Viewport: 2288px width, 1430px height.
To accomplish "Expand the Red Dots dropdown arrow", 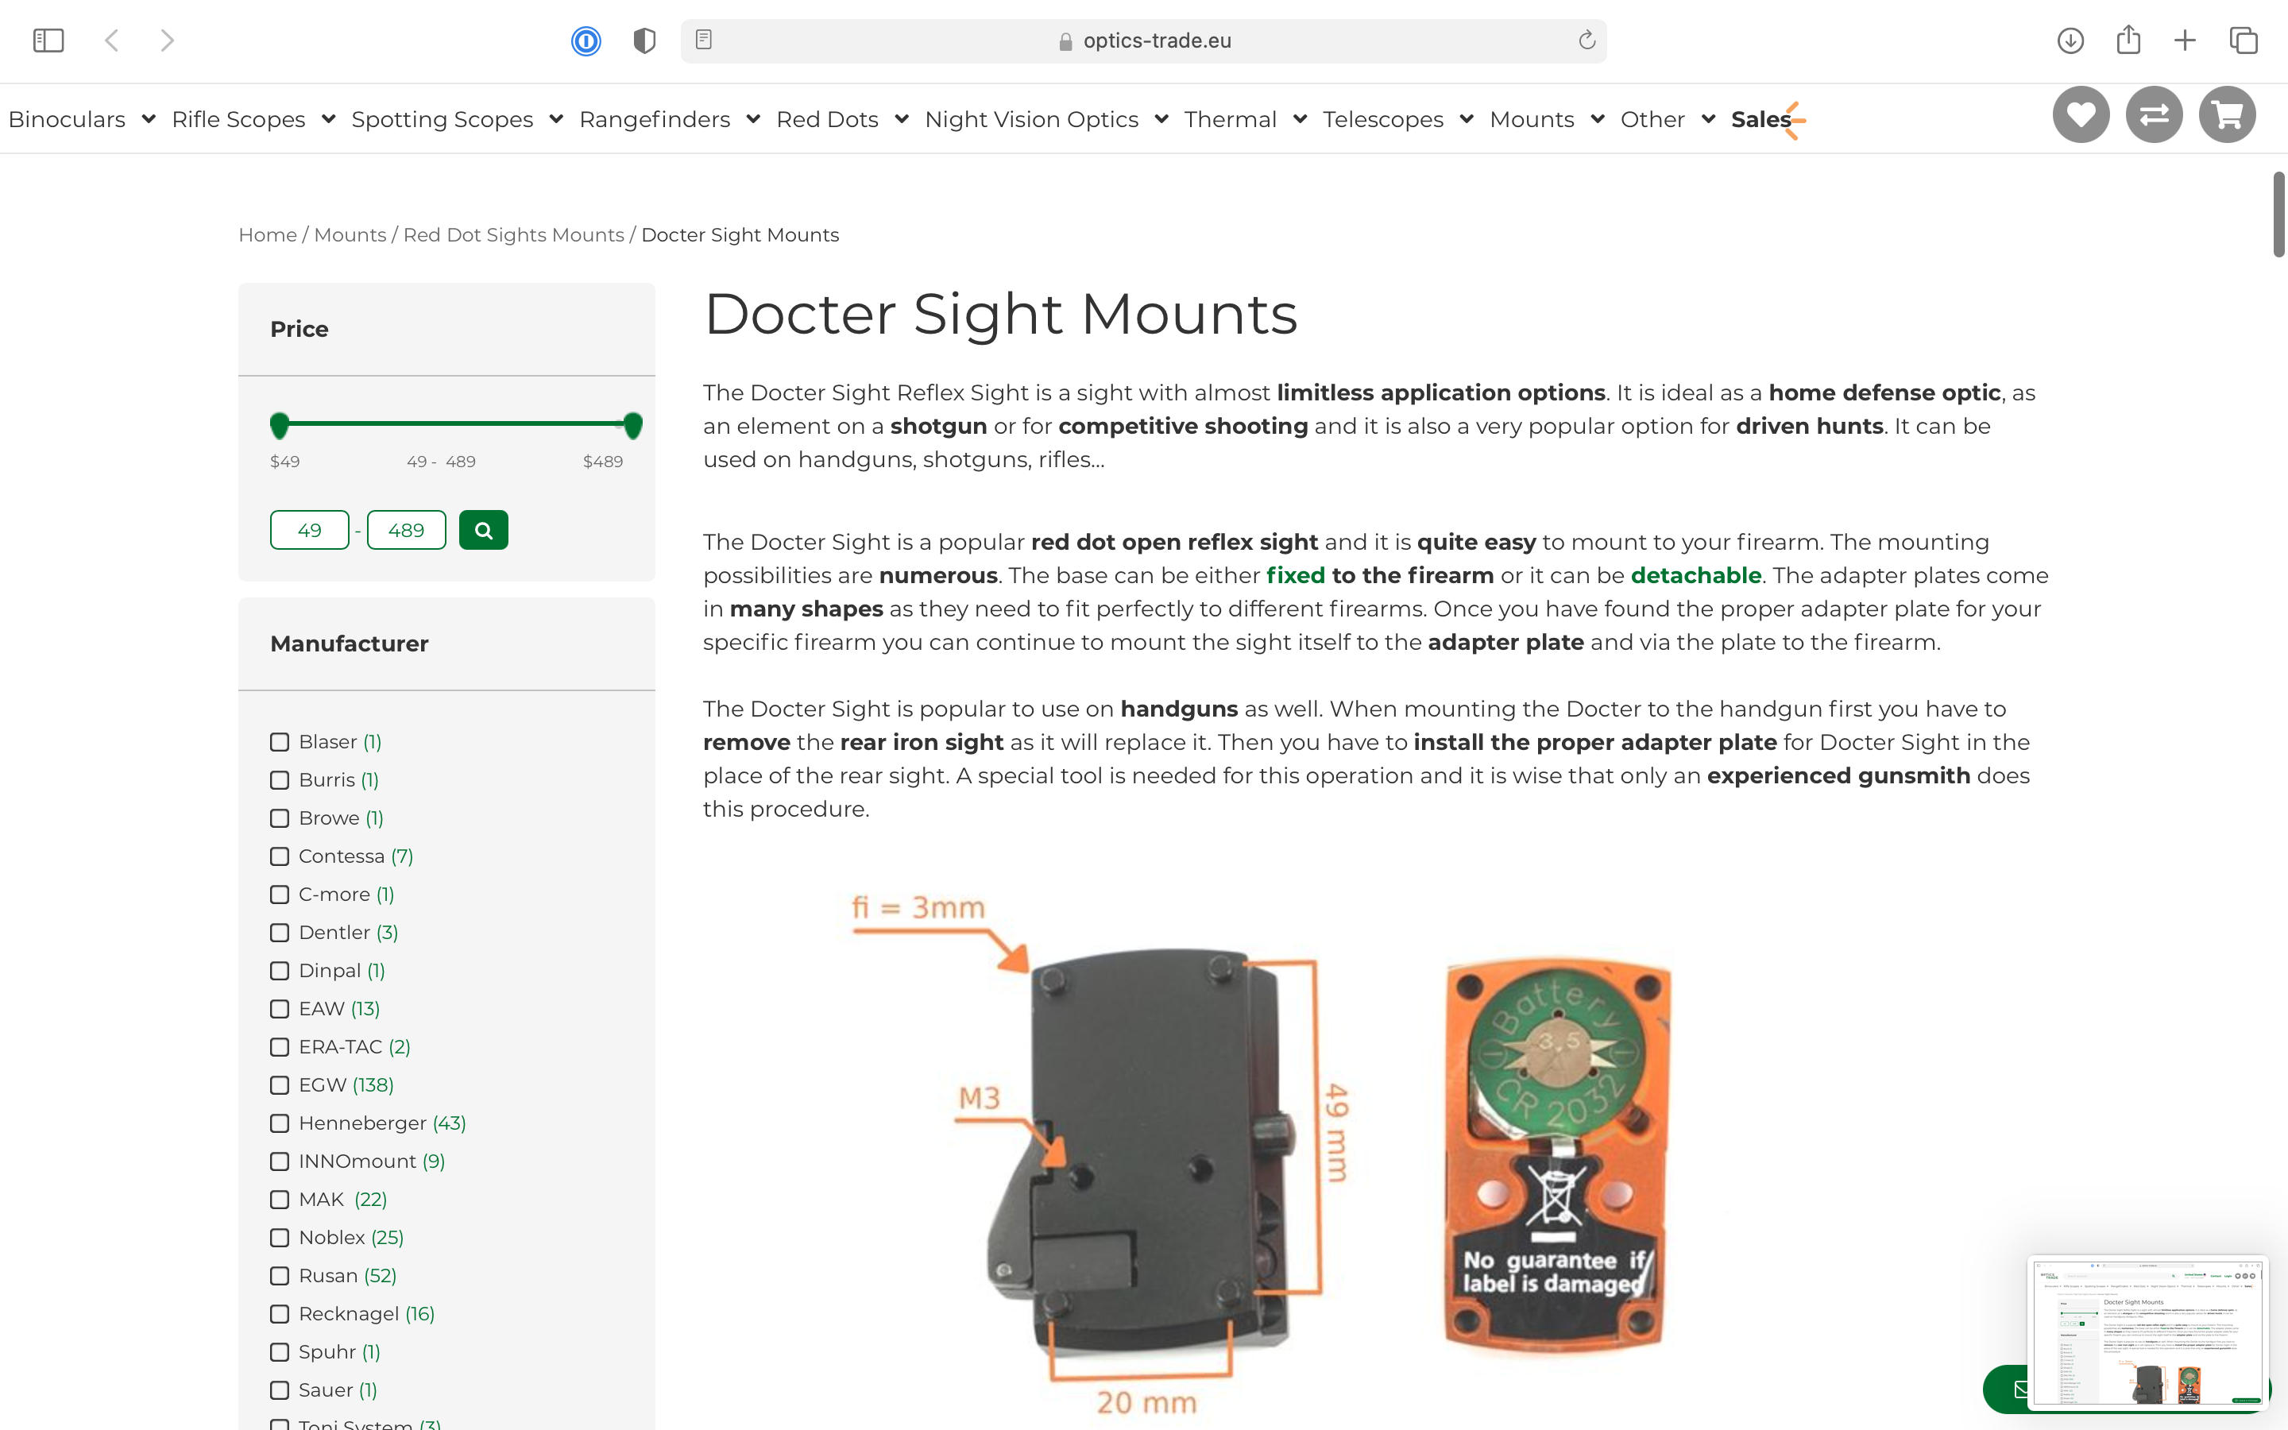I will (901, 119).
